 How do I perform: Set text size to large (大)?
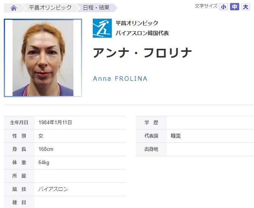point(246,7)
